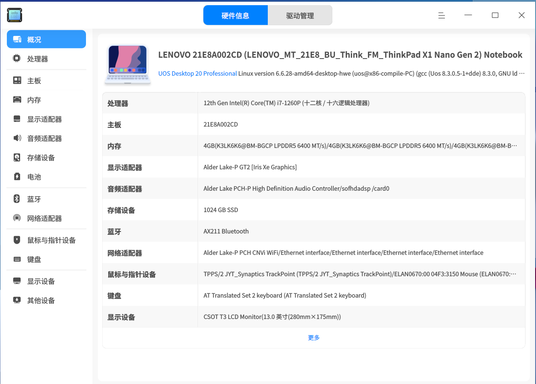Open the 内存 memory icon
This screenshot has width=536, height=384.
17,100
